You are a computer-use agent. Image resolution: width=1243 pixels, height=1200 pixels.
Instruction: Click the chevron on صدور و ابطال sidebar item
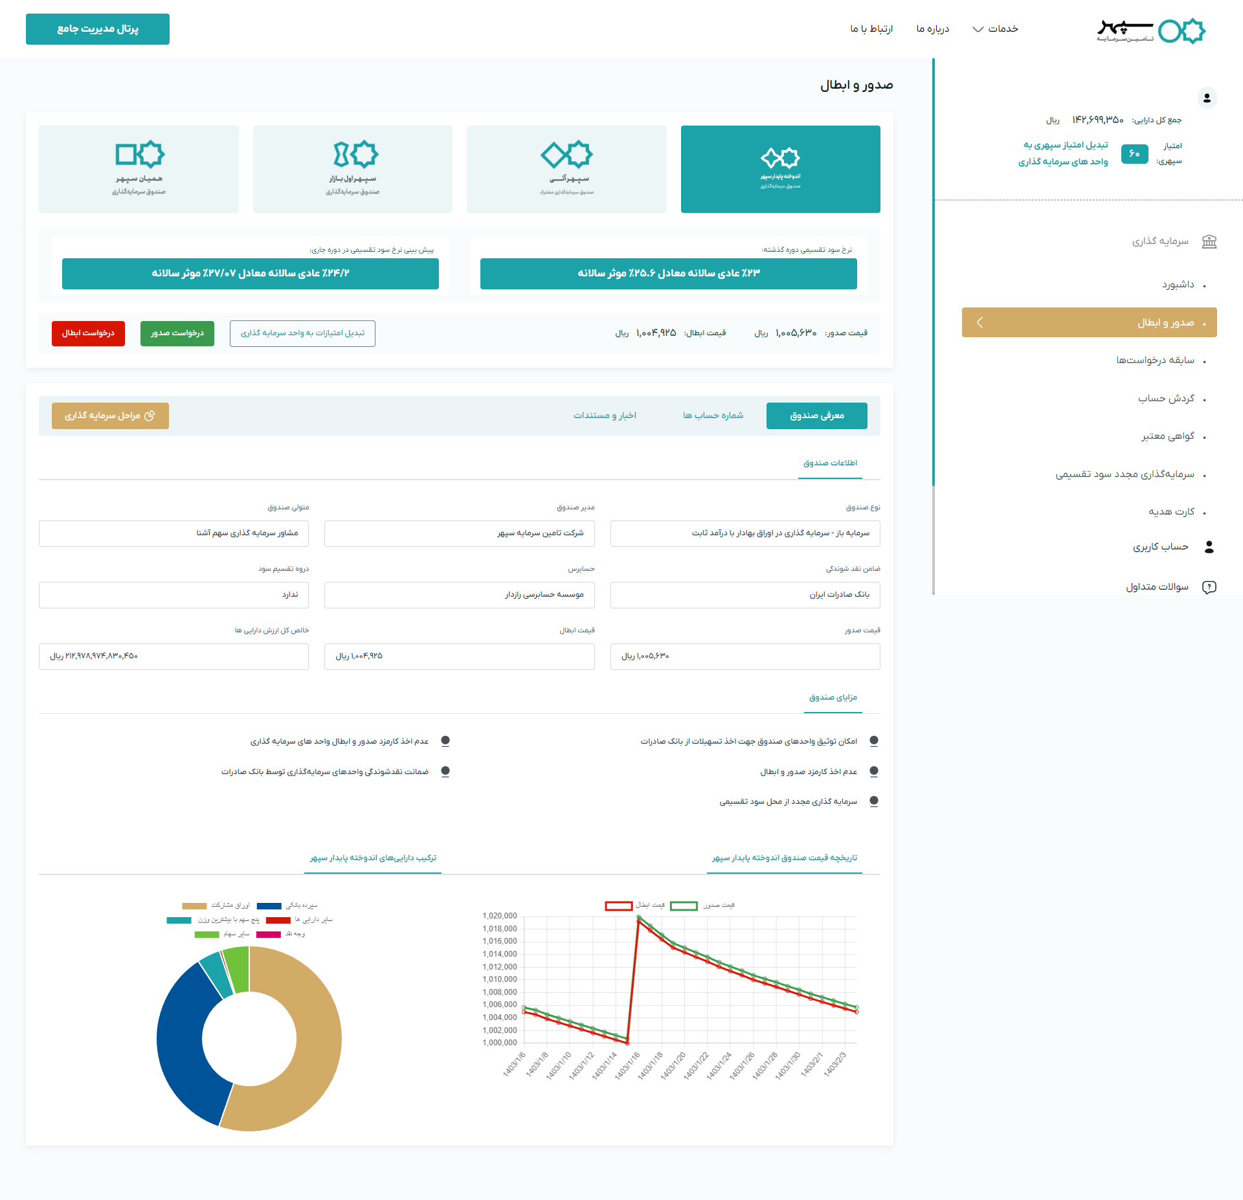click(x=980, y=322)
